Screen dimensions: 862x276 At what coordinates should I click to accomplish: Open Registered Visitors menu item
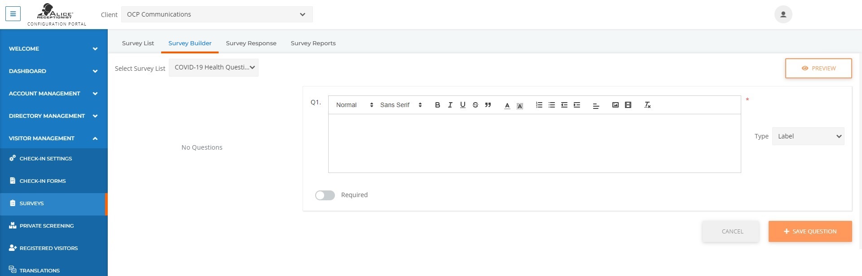pyautogui.click(x=54, y=248)
